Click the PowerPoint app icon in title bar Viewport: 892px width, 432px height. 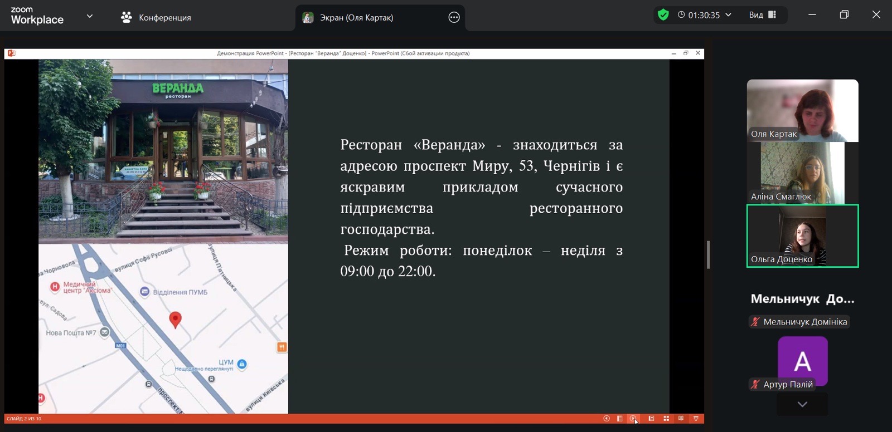point(11,53)
